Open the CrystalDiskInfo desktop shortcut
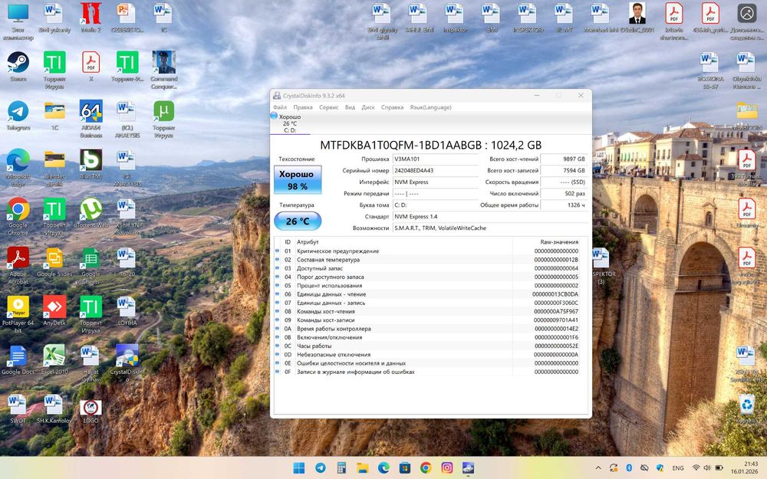 coord(127,363)
